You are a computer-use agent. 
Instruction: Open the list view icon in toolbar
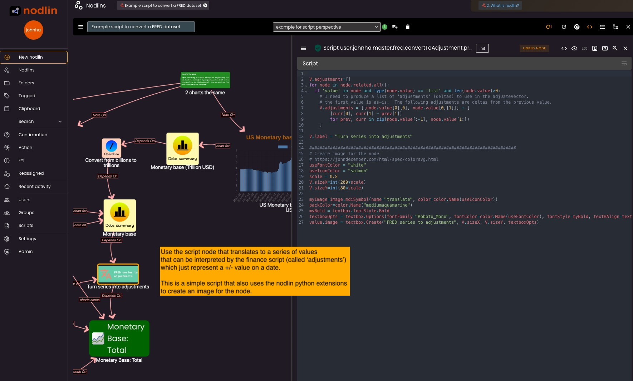click(x=603, y=27)
